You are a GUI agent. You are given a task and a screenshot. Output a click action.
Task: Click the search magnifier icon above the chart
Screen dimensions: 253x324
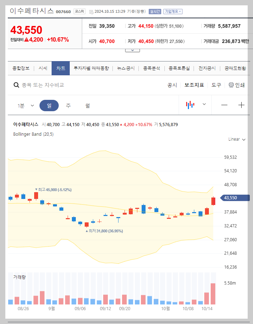pos(16,85)
